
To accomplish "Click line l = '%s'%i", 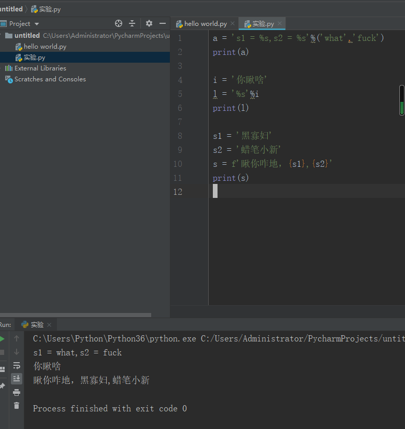I will click(x=236, y=94).
